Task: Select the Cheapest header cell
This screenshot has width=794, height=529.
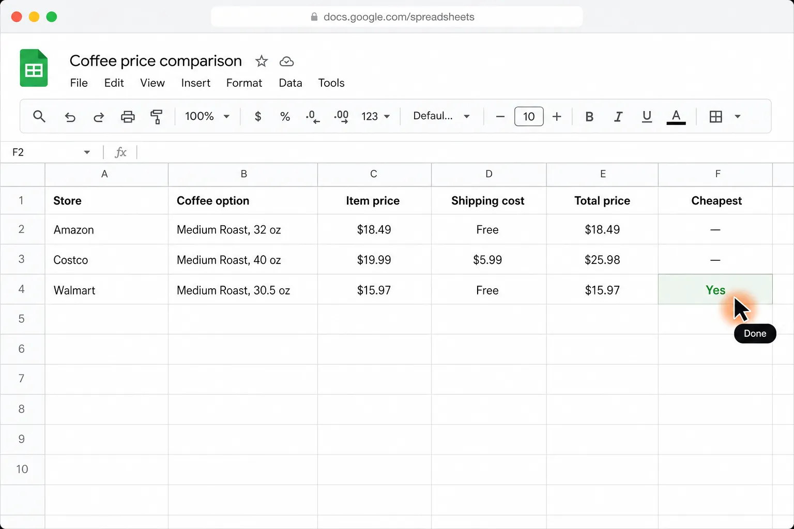Action: click(x=715, y=200)
